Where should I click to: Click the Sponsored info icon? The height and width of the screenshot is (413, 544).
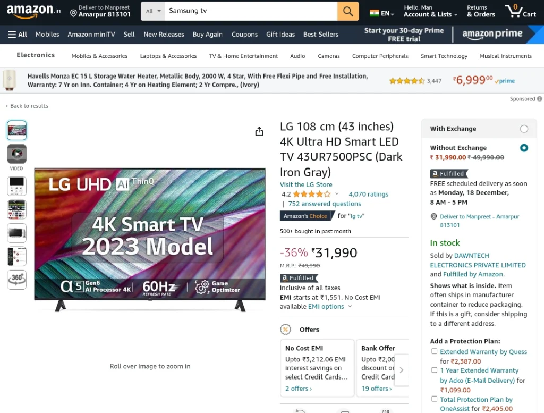(x=540, y=99)
